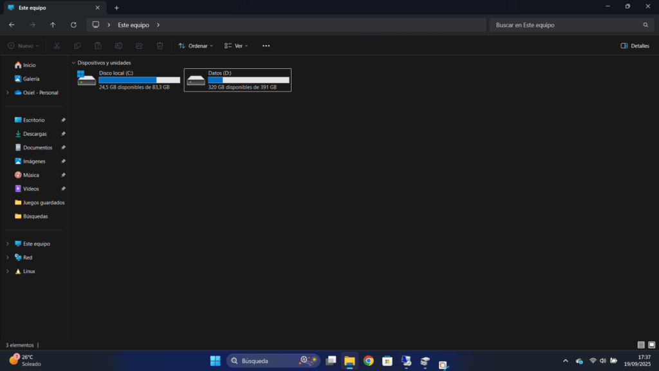
Task: Switch to large icons view layout
Action: pyautogui.click(x=652, y=345)
